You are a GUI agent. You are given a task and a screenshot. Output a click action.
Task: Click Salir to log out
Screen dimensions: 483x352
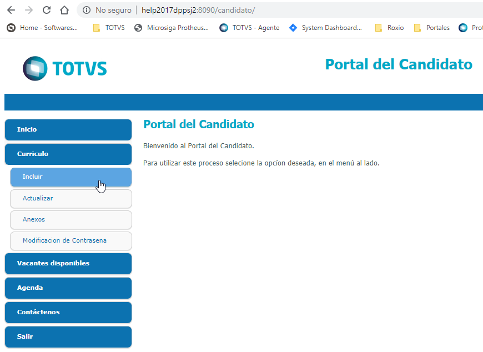point(68,336)
